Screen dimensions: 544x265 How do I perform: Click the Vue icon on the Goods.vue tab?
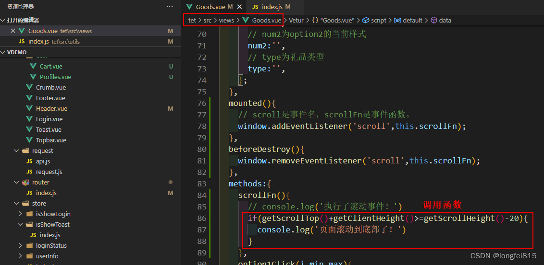[189, 7]
